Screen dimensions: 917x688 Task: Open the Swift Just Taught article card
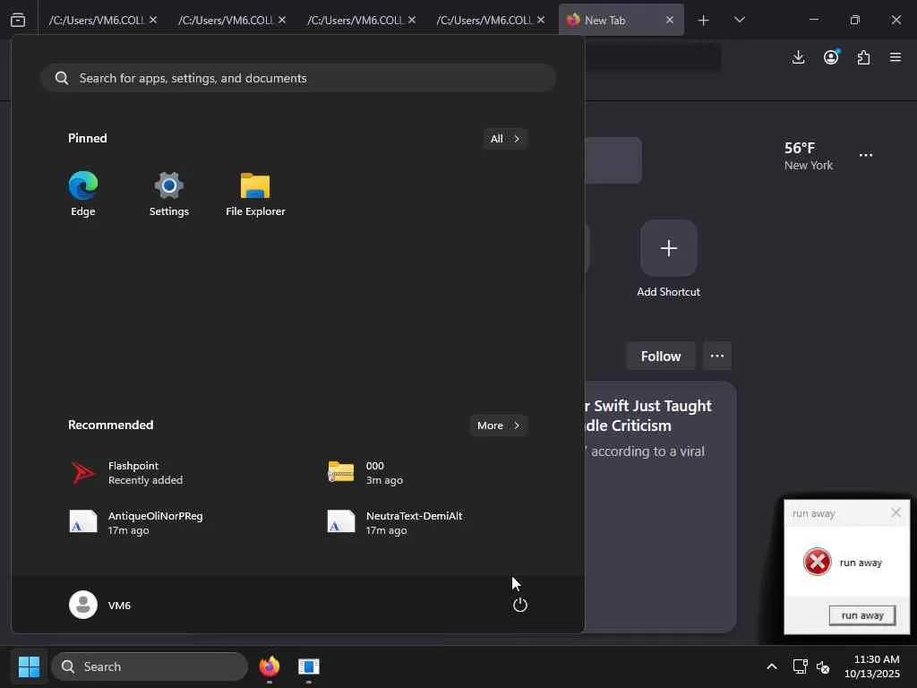click(x=660, y=506)
